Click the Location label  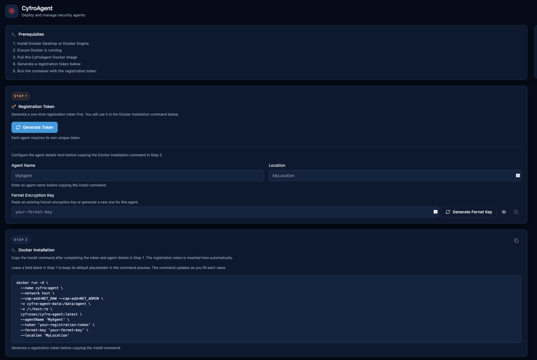pos(277,165)
